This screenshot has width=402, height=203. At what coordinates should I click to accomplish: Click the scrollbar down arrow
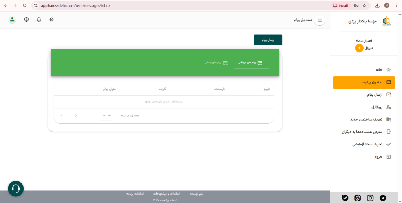401,201
